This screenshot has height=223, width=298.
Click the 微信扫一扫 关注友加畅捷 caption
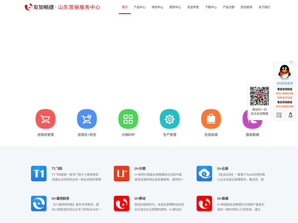(x=260, y=111)
